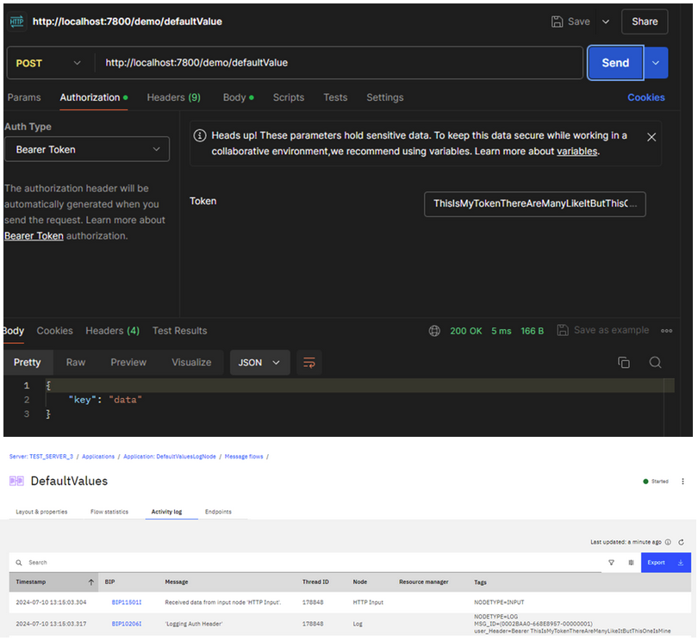Open the Message flows breadcrumb link
The image size is (698, 641).
pyautogui.click(x=244, y=457)
